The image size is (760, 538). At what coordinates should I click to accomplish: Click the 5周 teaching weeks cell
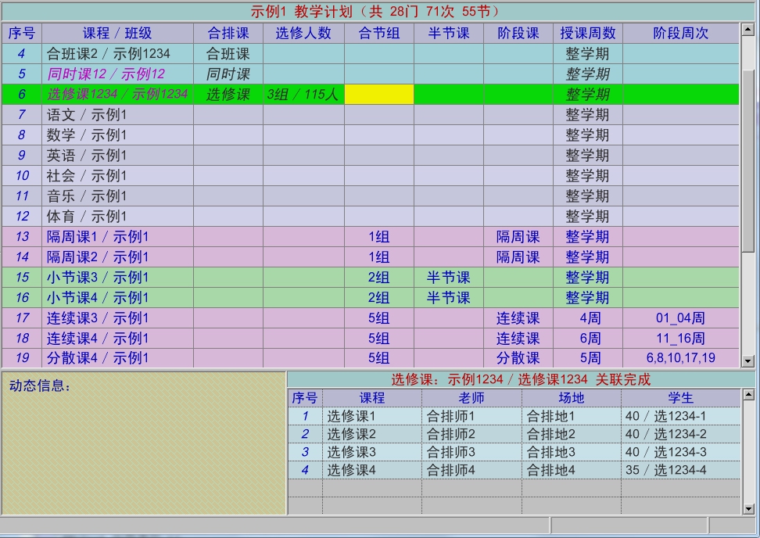(588, 358)
